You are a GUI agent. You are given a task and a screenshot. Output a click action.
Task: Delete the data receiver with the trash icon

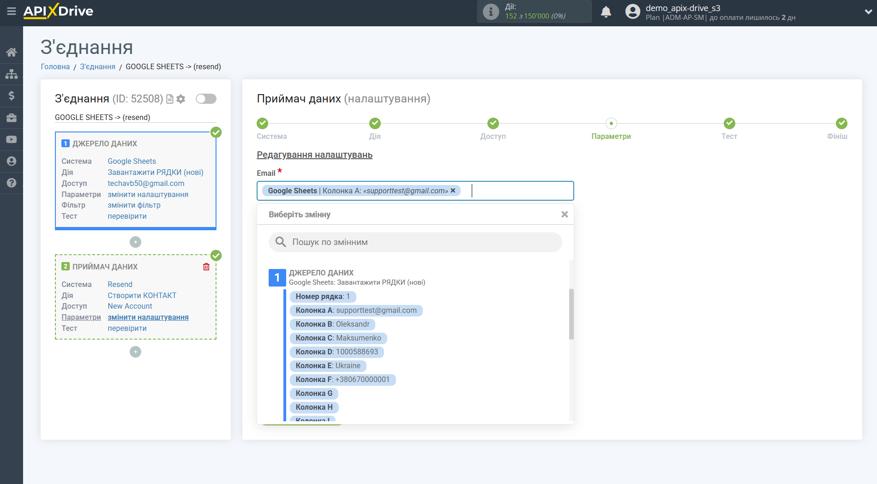pyautogui.click(x=206, y=267)
